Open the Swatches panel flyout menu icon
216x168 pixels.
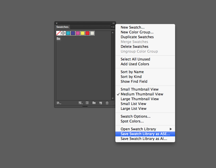coord(113,27)
